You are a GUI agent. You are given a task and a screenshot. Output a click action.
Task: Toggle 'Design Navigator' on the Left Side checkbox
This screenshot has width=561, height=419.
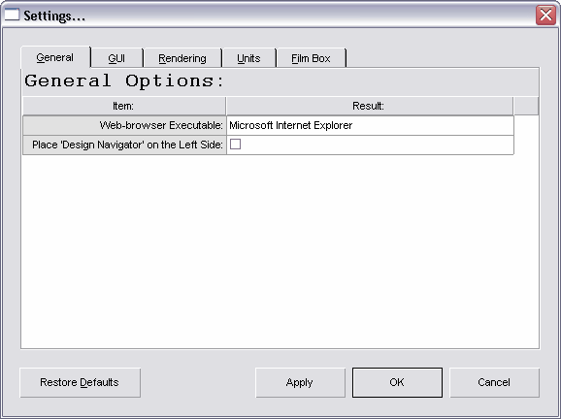point(235,145)
